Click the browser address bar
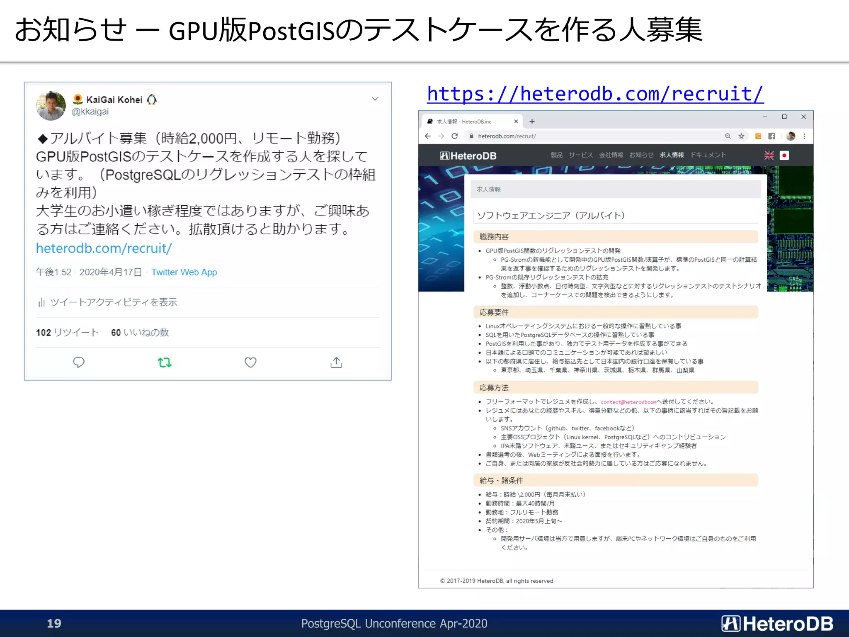Screen dimensions: 849x637 [x=605, y=136]
